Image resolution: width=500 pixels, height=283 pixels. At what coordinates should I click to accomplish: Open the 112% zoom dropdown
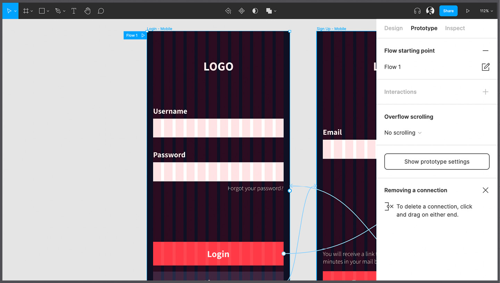pyautogui.click(x=486, y=11)
